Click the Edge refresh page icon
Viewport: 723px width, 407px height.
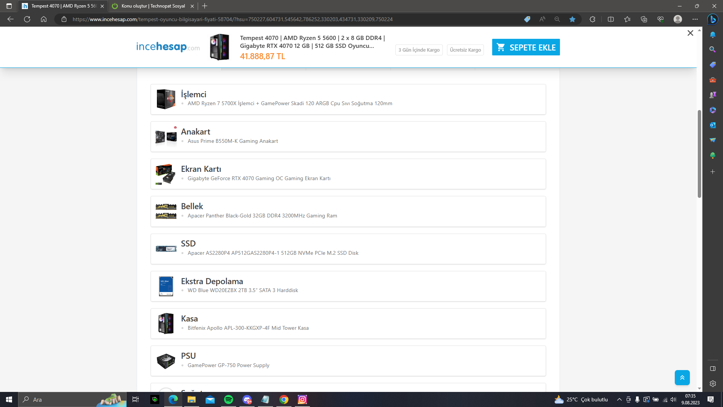coord(27,19)
